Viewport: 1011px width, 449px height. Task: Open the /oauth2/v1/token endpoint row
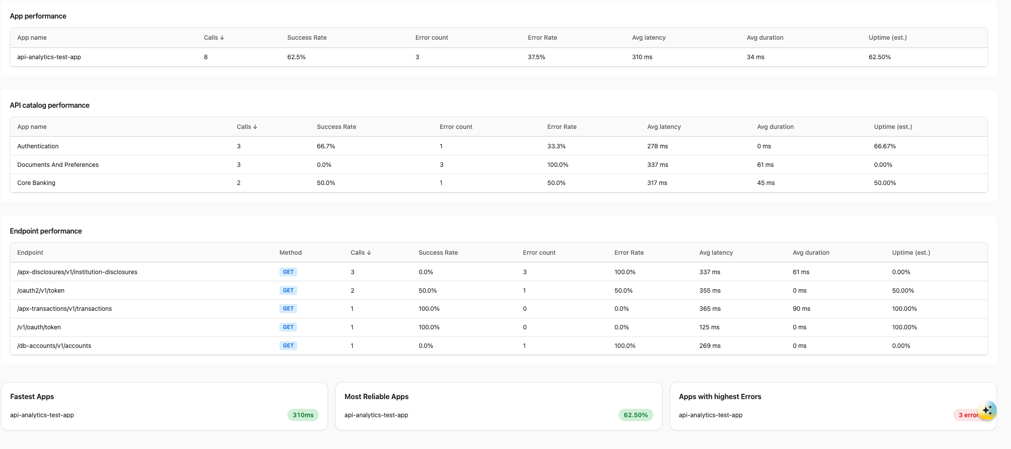pos(499,291)
